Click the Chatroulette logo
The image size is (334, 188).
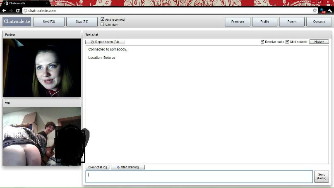[17, 22]
